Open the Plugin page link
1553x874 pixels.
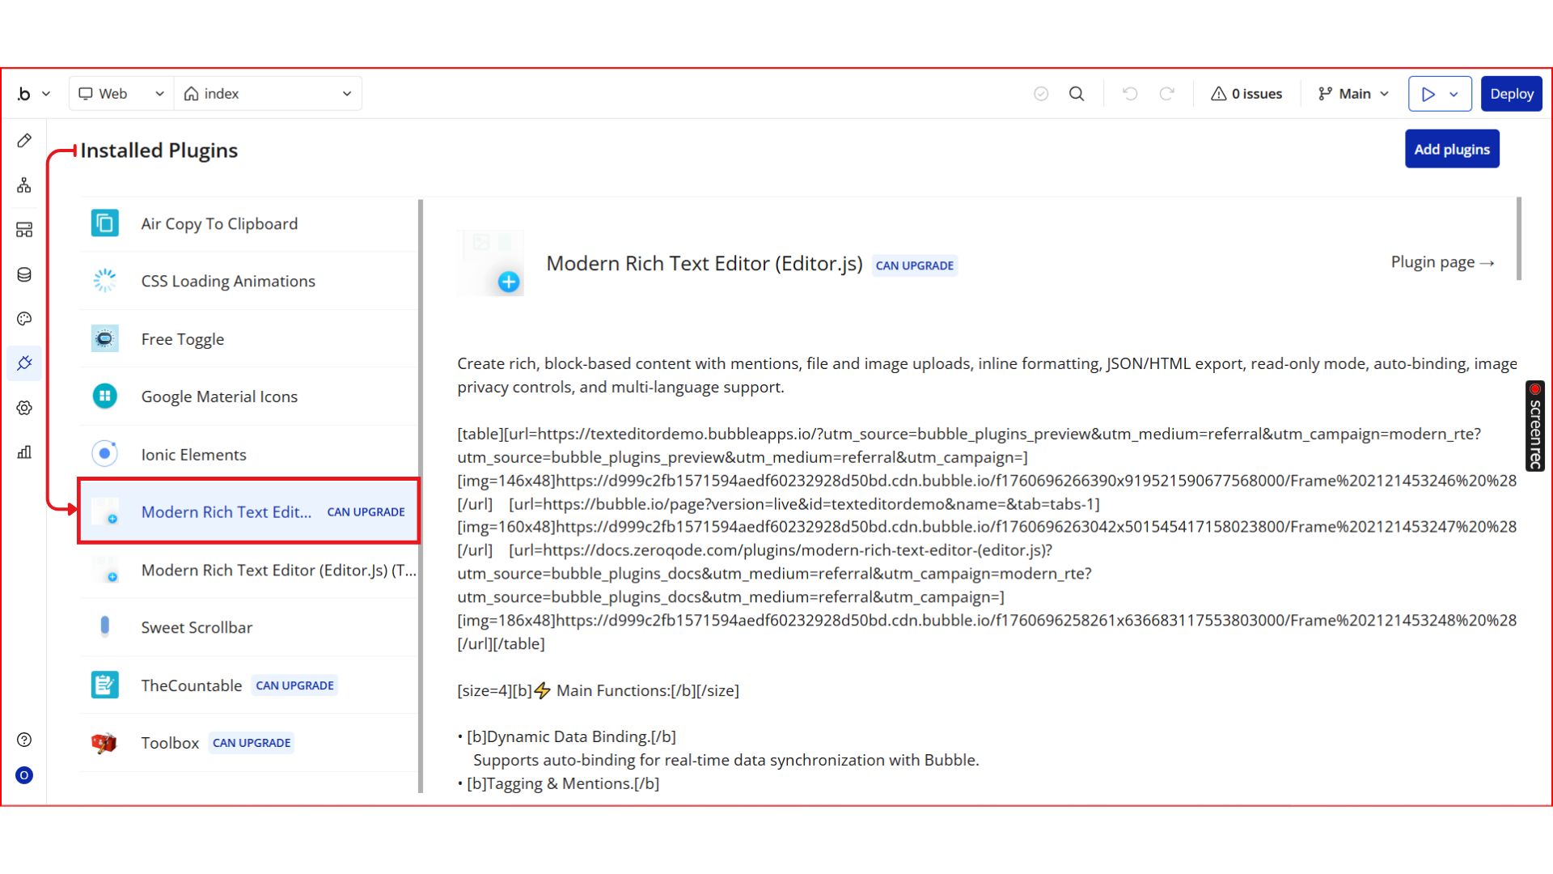coord(1442,262)
